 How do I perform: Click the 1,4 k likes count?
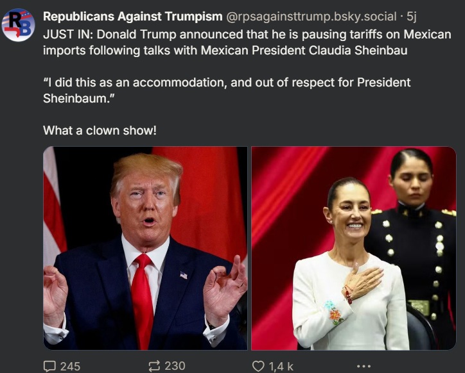coord(281,367)
